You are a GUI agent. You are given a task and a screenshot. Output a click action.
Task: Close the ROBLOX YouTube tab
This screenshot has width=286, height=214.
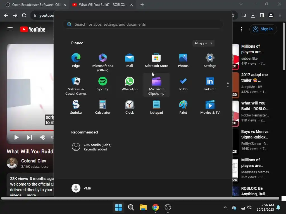(x=132, y=5)
